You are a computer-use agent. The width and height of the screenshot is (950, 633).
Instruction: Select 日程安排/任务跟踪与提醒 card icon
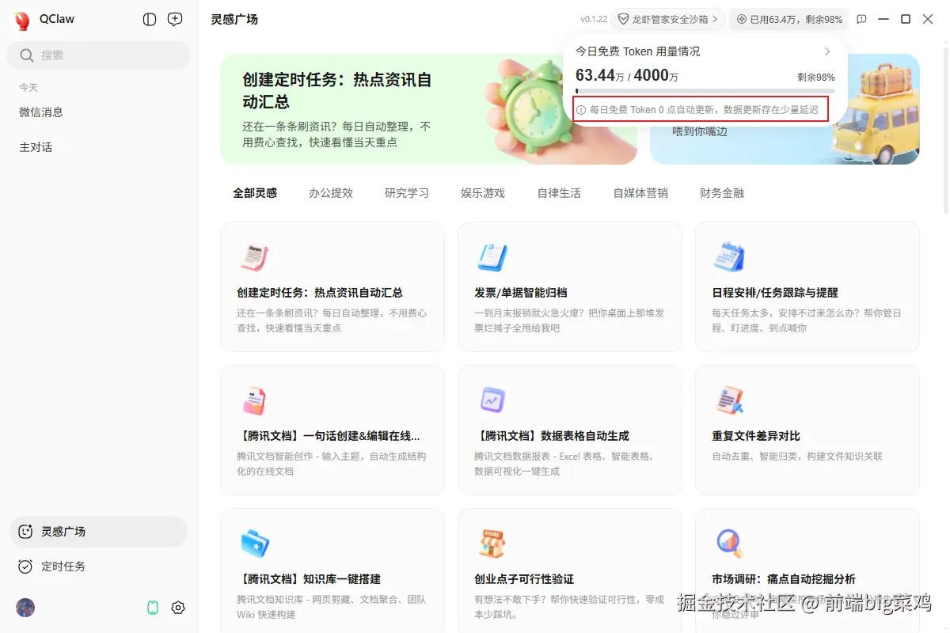[x=729, y=255]
